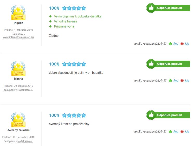
Task: Click star rating in Mimka's review
Action: coord(74,64)
